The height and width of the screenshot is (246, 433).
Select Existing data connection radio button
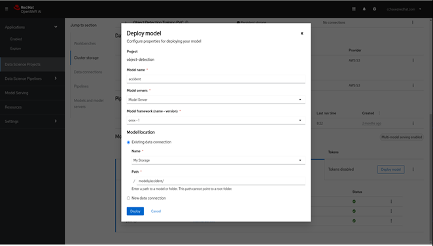(128, 143)
